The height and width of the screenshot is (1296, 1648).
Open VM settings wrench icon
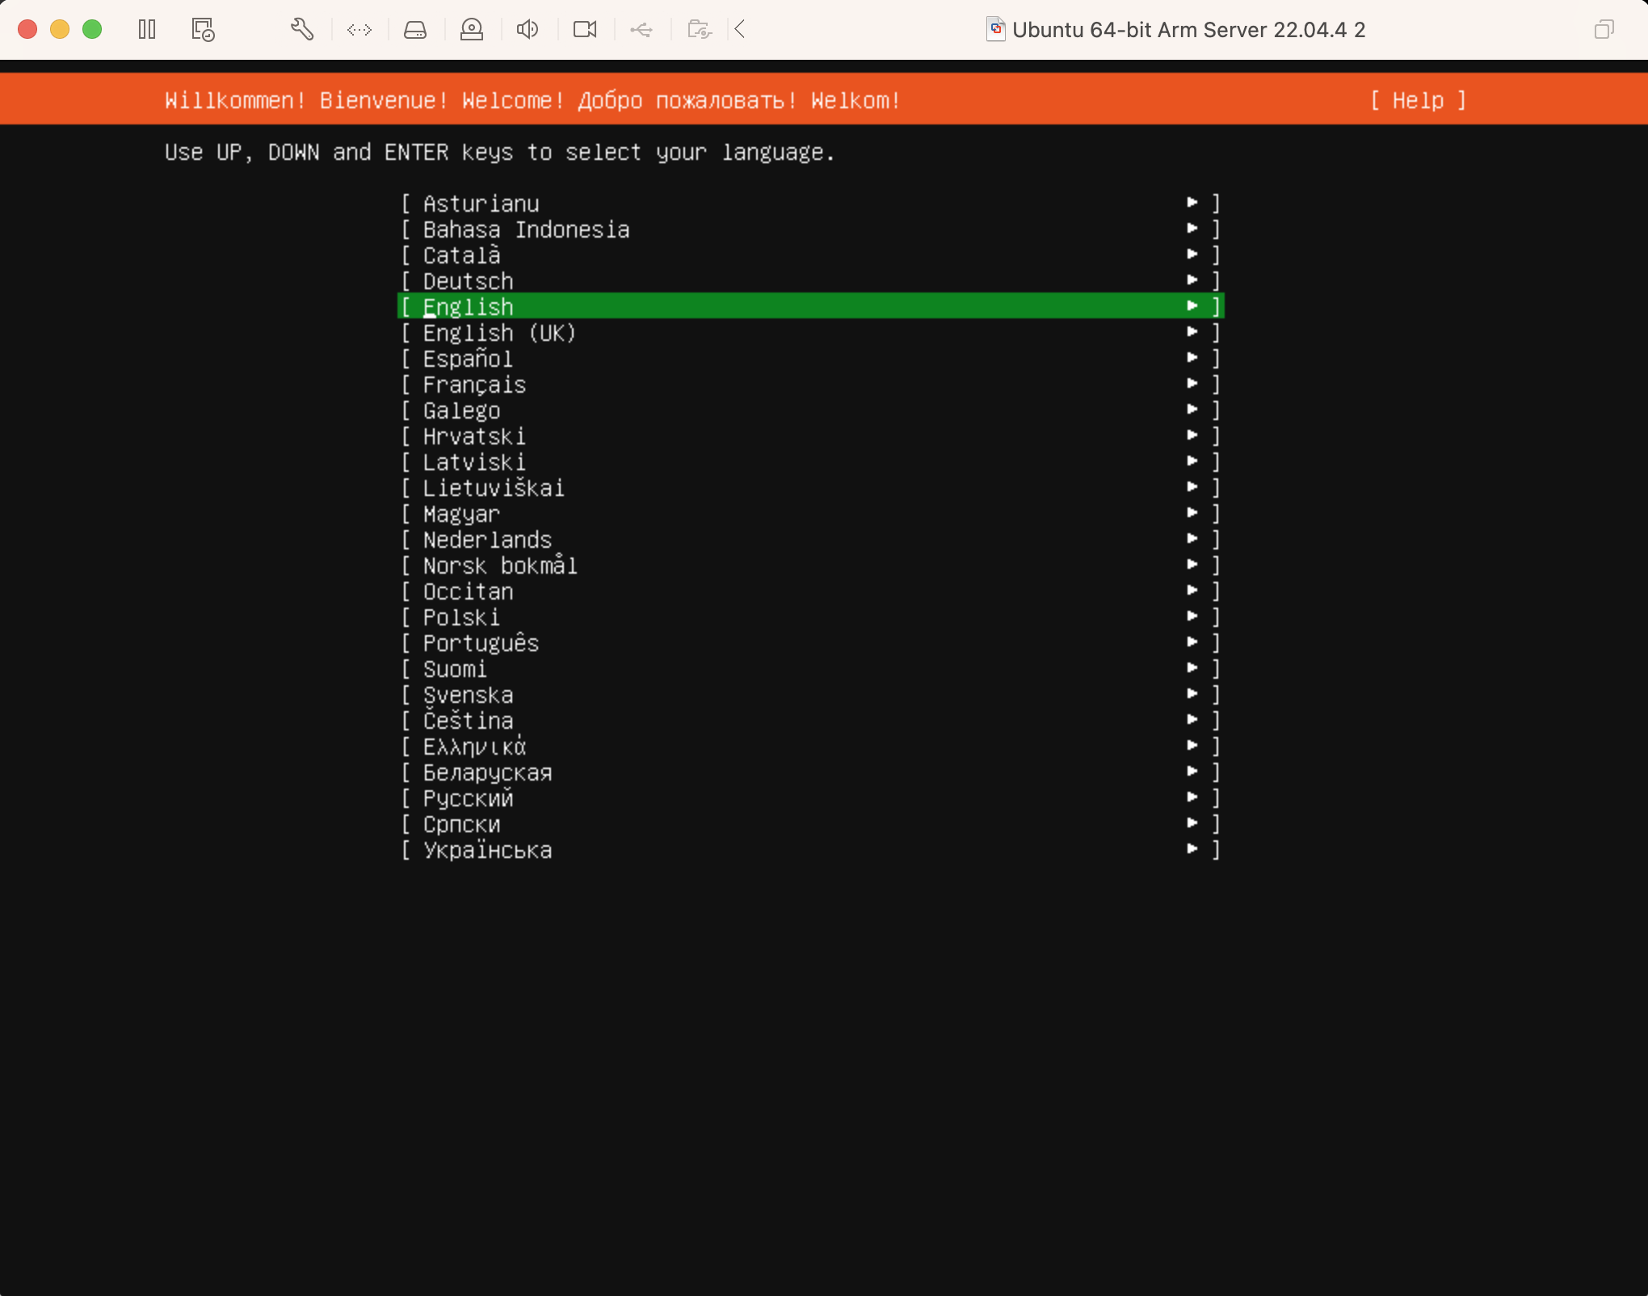click(x=302, y=30)
